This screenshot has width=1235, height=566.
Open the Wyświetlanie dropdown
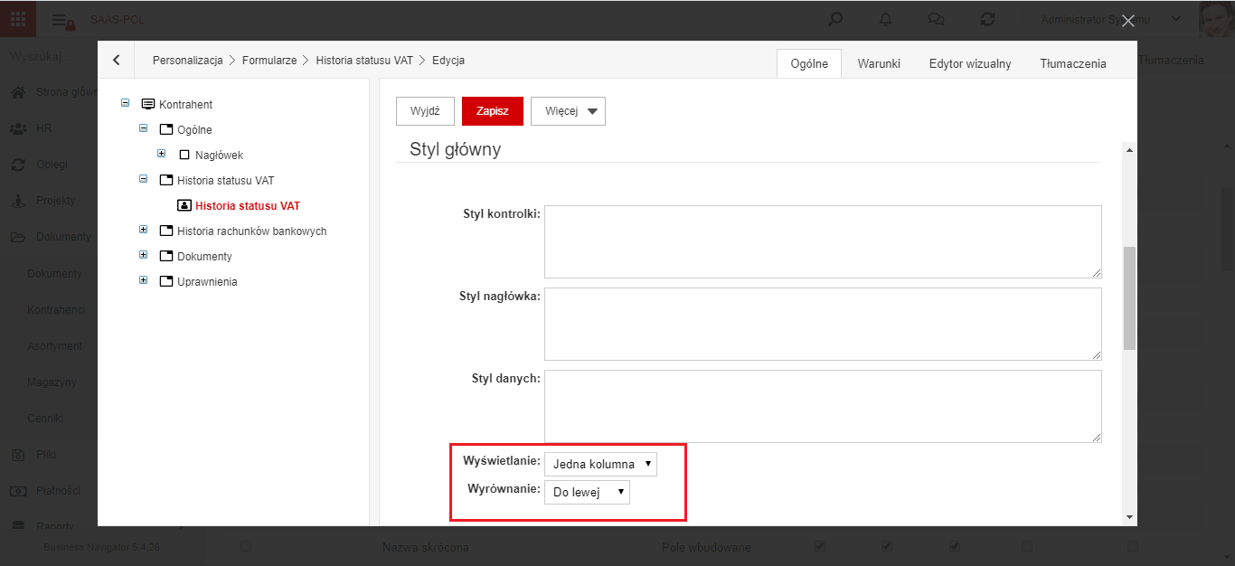(x=600, y=464)
